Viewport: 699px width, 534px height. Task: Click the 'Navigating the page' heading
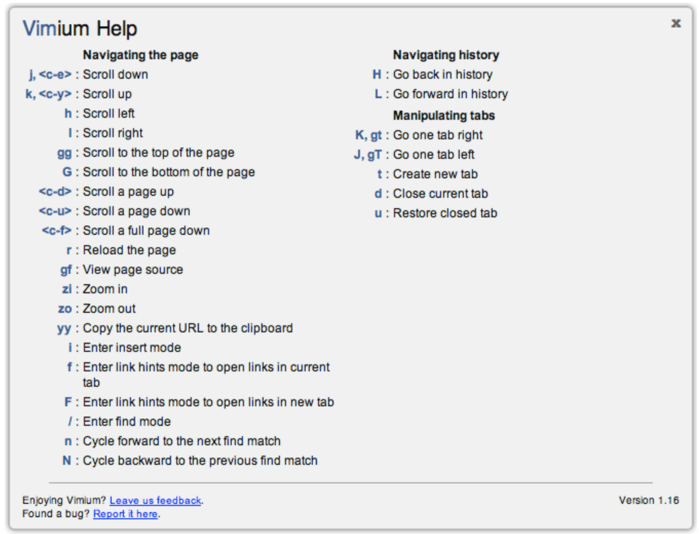(x=140, y=55)
